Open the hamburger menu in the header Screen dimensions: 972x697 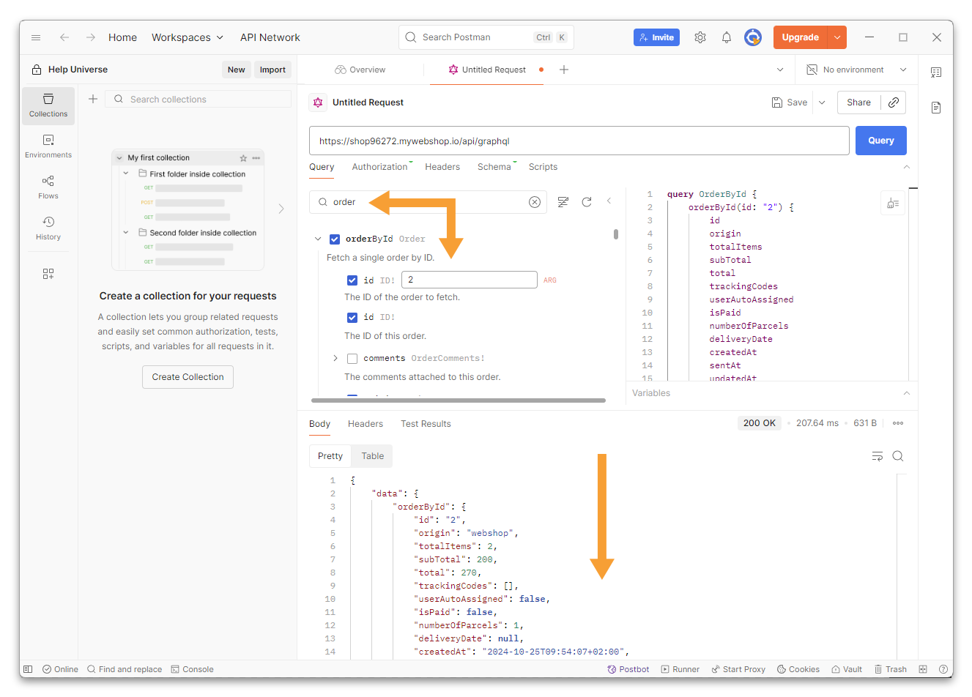click(x=36, y=37)
